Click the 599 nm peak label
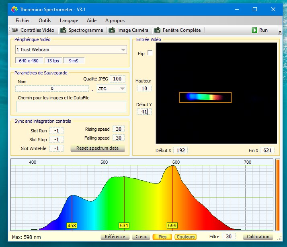This screenshot has width=287, height=247. tap(172, 225)
